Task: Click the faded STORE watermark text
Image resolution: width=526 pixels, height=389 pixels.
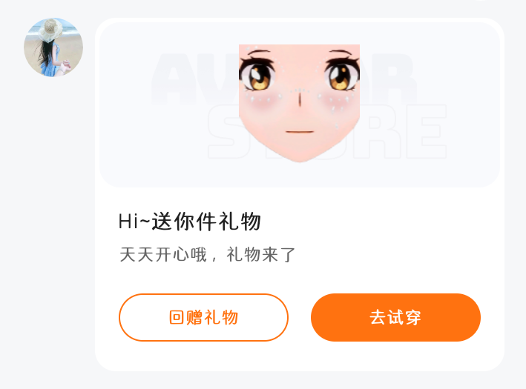Action: tap(327, 131)
